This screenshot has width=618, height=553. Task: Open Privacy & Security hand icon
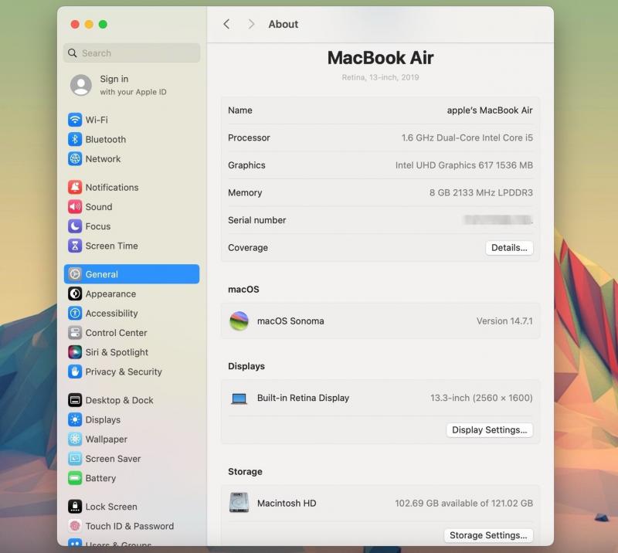[x=75, y=371]
